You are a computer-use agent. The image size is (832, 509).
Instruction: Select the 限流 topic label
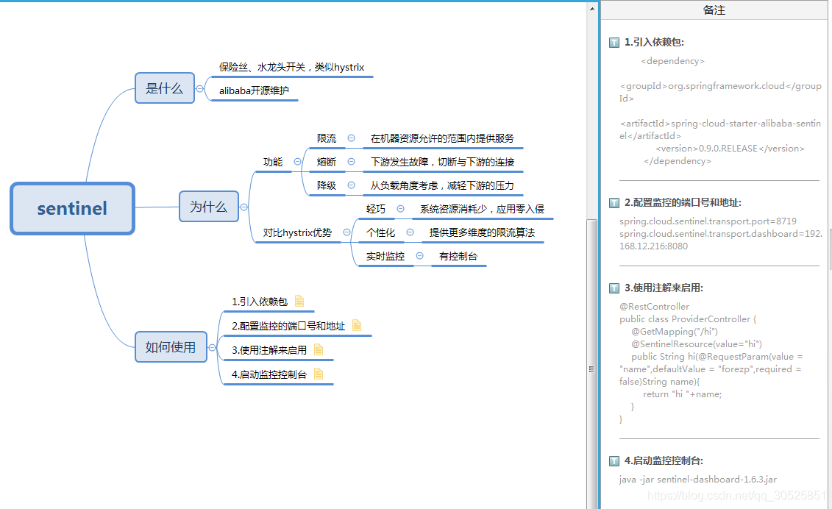pos(327,138)
